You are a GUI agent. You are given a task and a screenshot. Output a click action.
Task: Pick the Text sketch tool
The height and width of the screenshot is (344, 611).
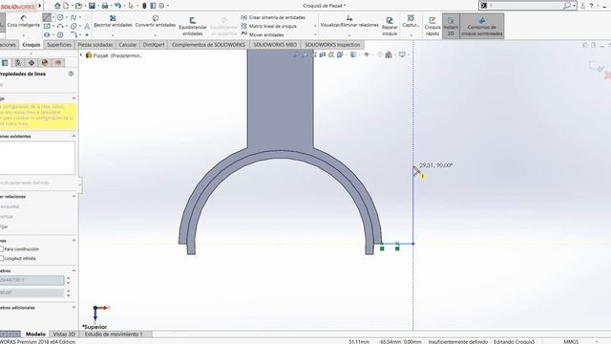point(87,26)
